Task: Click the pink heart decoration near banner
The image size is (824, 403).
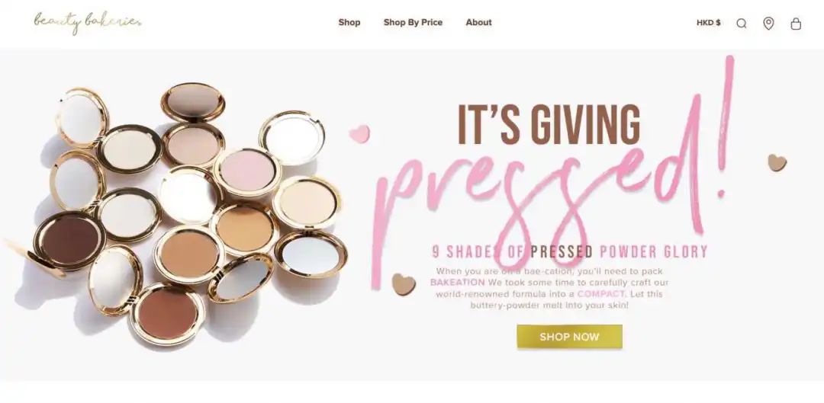Action: pyautogui.click(x=359, y=134)
